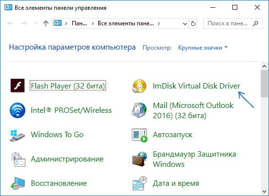269x196 pixels.
Task: Maximize the Control Panel window
Action: [235, 7]
